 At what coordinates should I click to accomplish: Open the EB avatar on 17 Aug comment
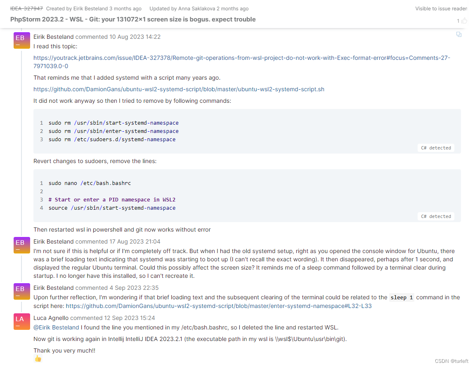pos(22,245)
